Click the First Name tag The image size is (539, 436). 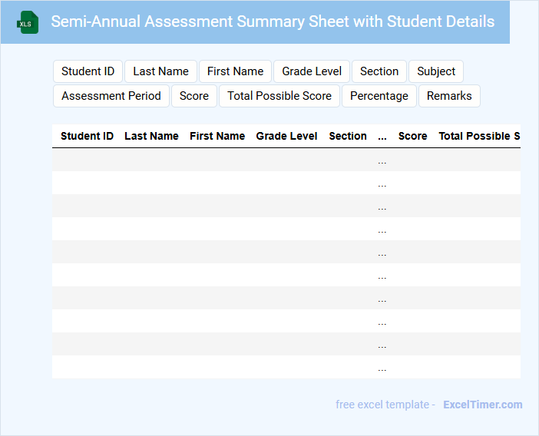click(235, 71)
